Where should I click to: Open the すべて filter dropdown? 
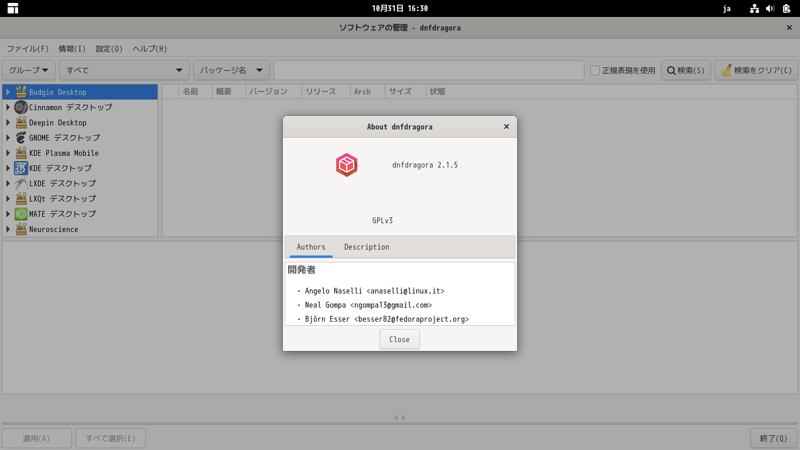pos(124,70)
